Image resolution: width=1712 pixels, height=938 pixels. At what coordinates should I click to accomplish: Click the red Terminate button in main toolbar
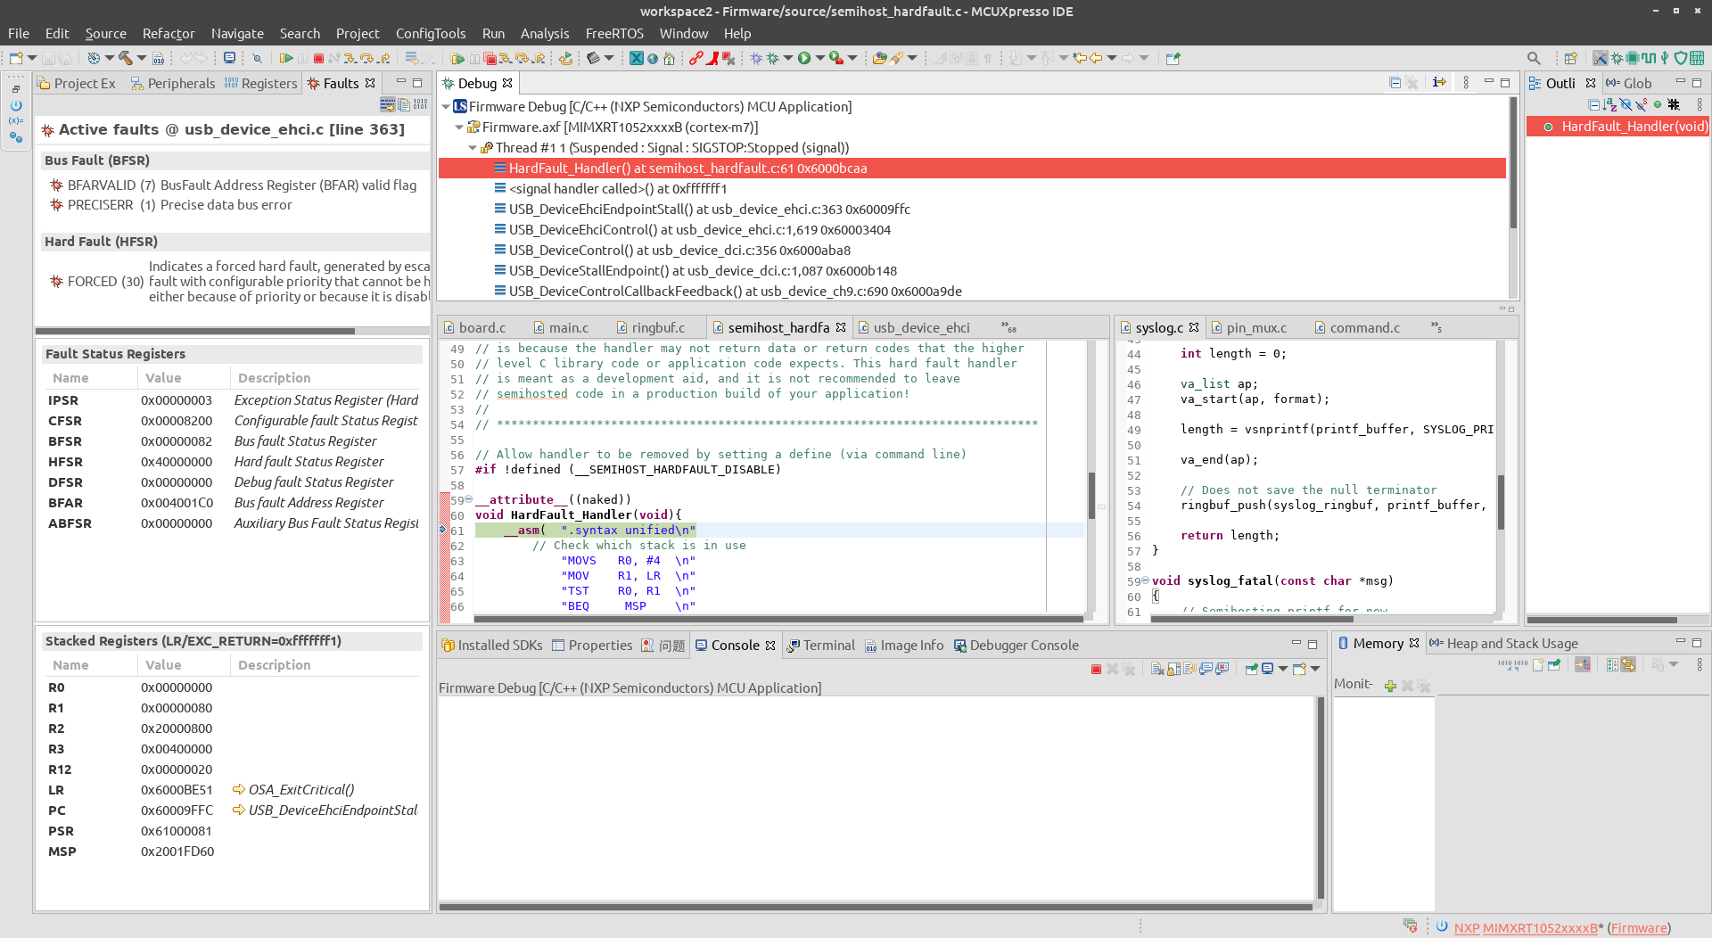click(x=318, y=58)
